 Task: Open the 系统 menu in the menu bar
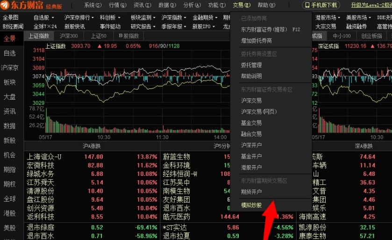93,5
